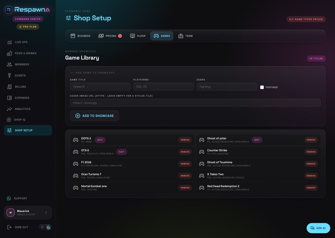Viewport: 335px width, 238px height.
Task: Click Ghost of yotei controller icon
Action: pyautogui.click(x=202, y=140)
